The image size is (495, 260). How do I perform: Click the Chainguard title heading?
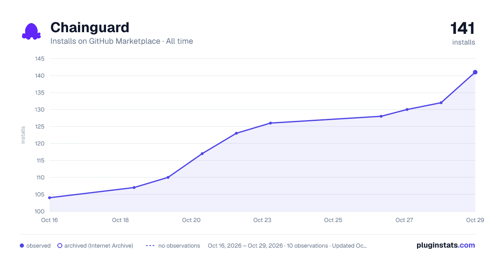90,28
